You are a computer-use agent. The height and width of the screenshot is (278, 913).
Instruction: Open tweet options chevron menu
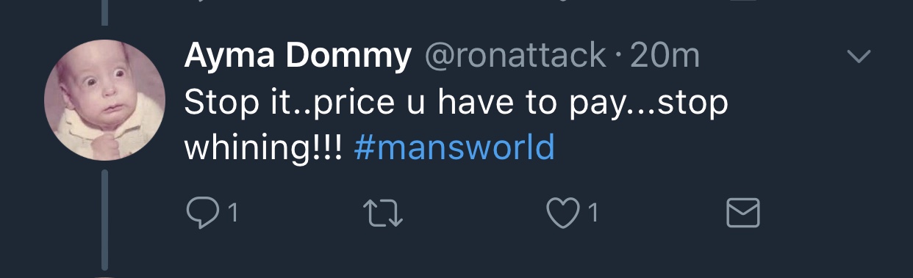tap(859, 56)
